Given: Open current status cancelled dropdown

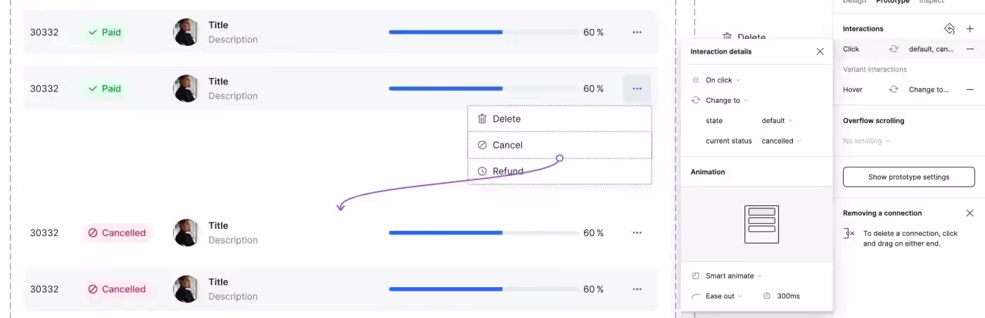Looking at the screenshot, I should (x=781, y=141).
